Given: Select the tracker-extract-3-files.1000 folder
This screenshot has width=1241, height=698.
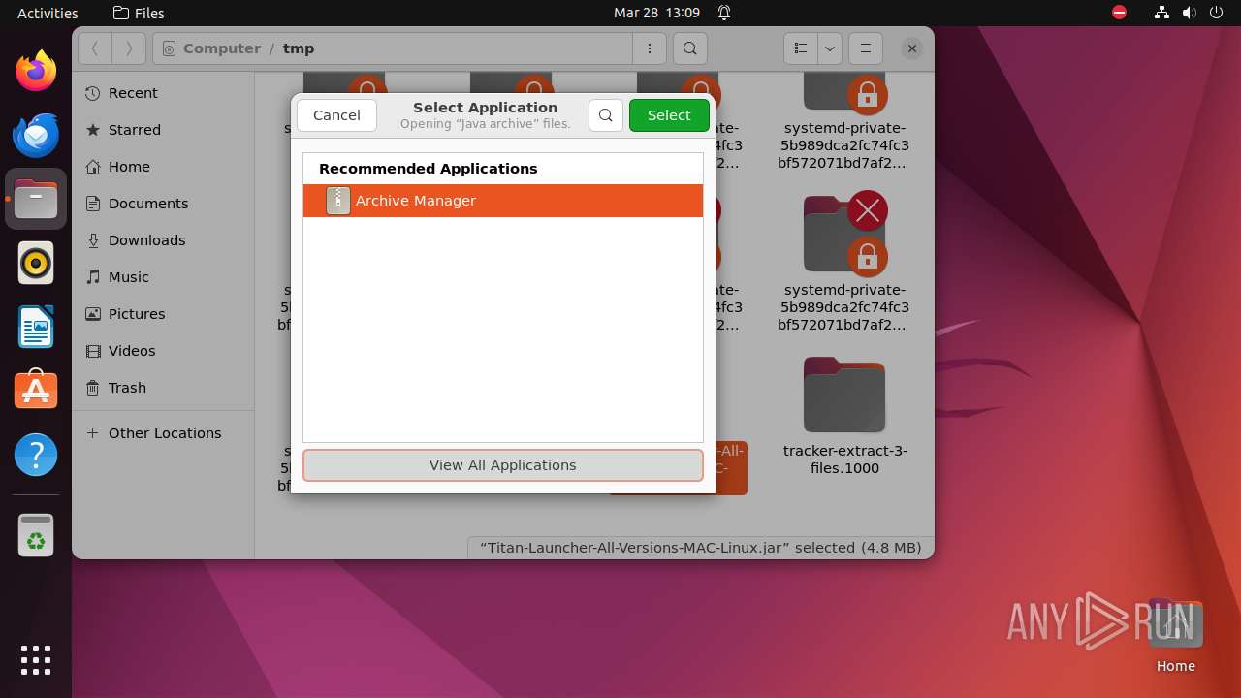Looking at the screenshot, I should coord(844,418).
